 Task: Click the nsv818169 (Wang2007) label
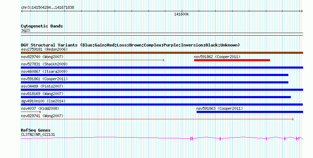(42, 94)
